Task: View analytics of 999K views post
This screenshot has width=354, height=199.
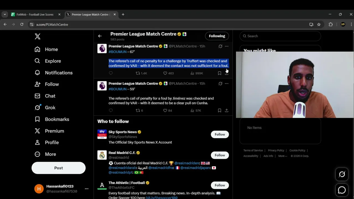Action: click(x=197, y=73)
